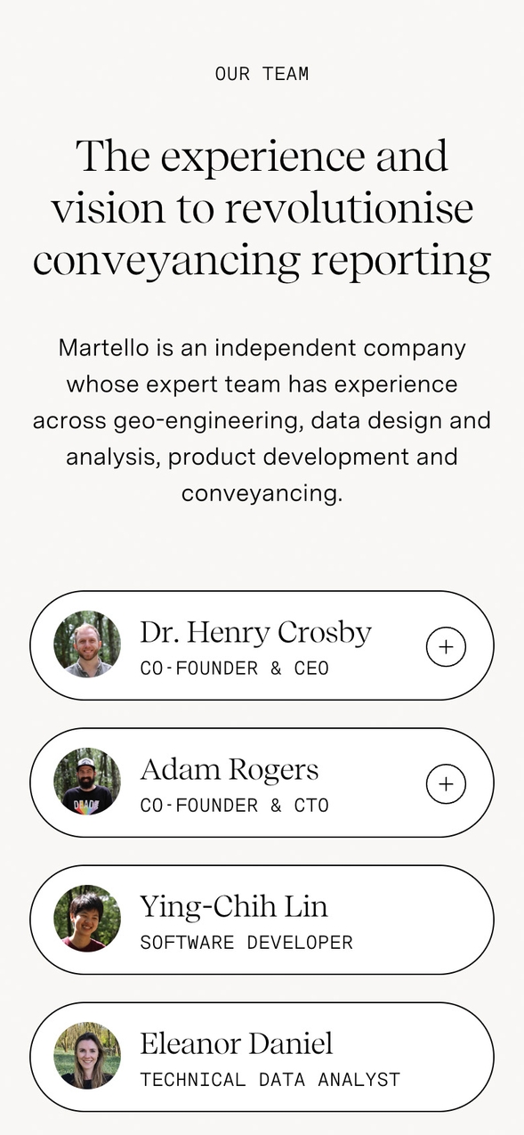Image resolution: width=524 pixels, height=1135 pixels.
Task: Expand Dr. Henry Crosby's bio with plus icon
Action: click(446, 646)
